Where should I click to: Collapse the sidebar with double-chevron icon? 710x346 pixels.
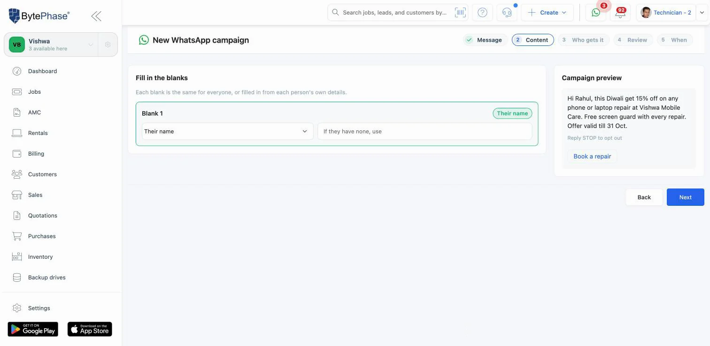96,16
